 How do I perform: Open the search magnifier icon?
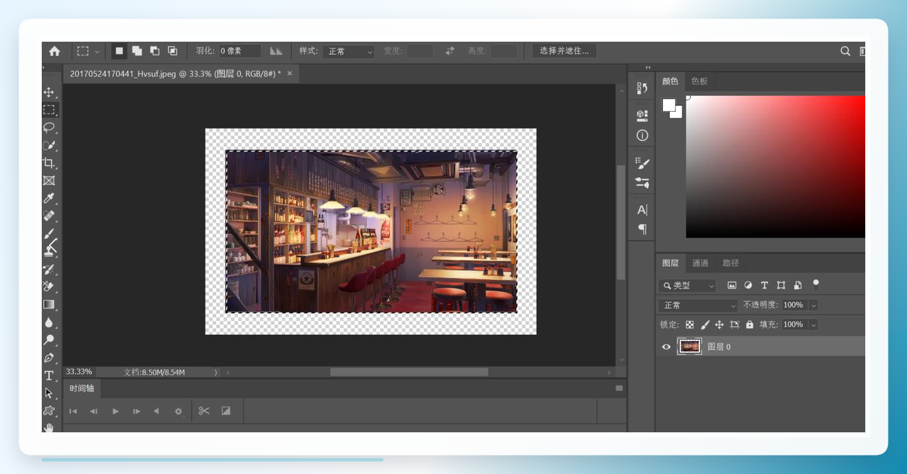coord(845,51)
